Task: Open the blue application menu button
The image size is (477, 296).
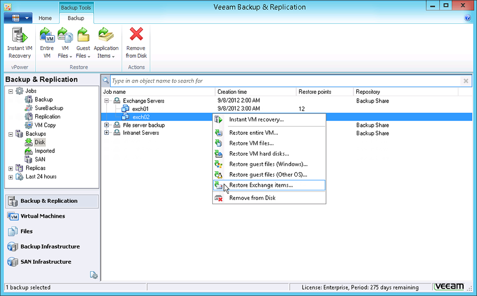Action: [x=18, y=18]
